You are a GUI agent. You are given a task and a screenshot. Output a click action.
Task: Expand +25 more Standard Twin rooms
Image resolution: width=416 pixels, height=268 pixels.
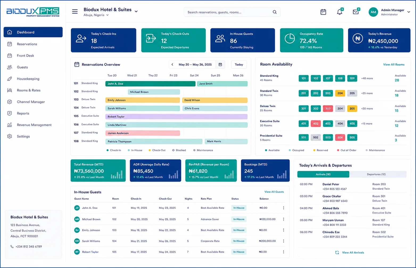click(367, 93)
